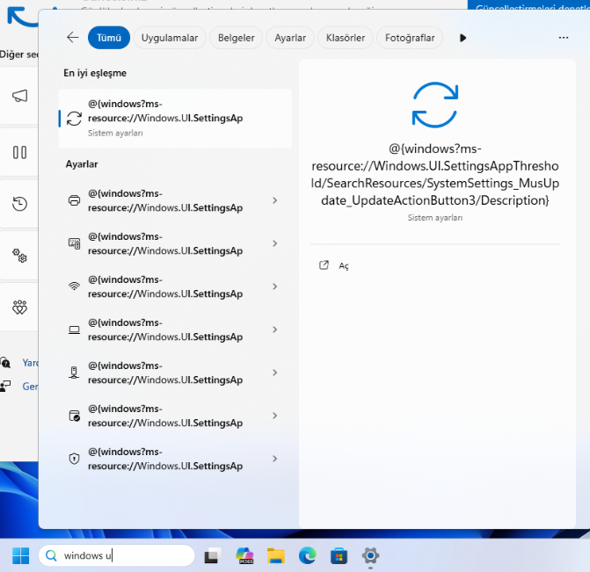Viewport: 590px width, 572px height.
Task: Expand the calendar-check result chevron
Action: (274, 416)
